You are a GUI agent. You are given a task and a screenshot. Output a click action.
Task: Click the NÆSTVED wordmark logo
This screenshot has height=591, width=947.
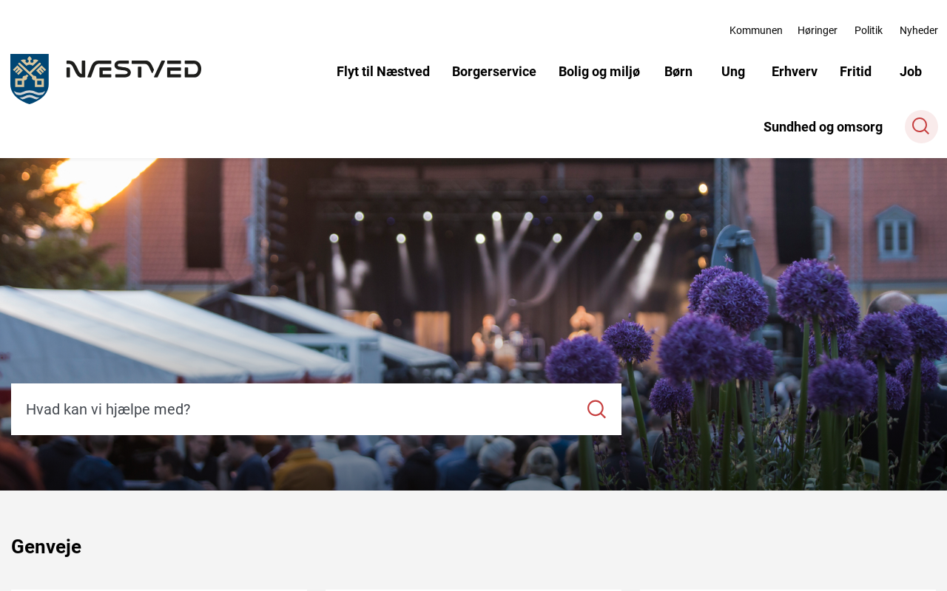[134, 69]
